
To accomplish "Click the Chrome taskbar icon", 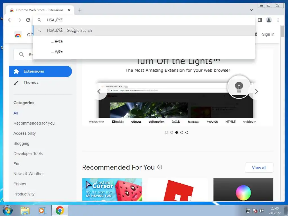I will click(x=60, y=210).
